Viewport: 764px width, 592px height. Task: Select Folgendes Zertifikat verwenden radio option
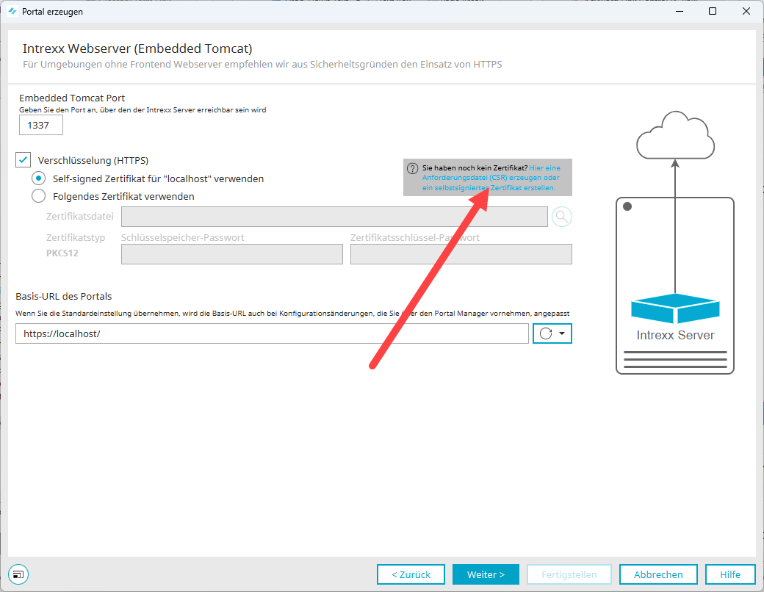[x=38, y=196]
